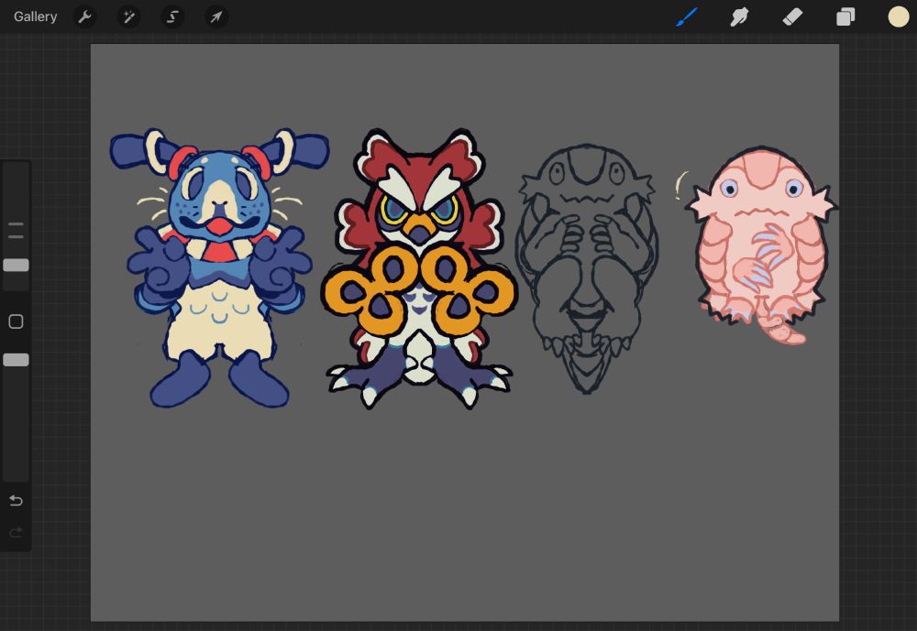The image size is (917, 631).
Task: Select the Smudge tool
Action: [x=739, y=17]
